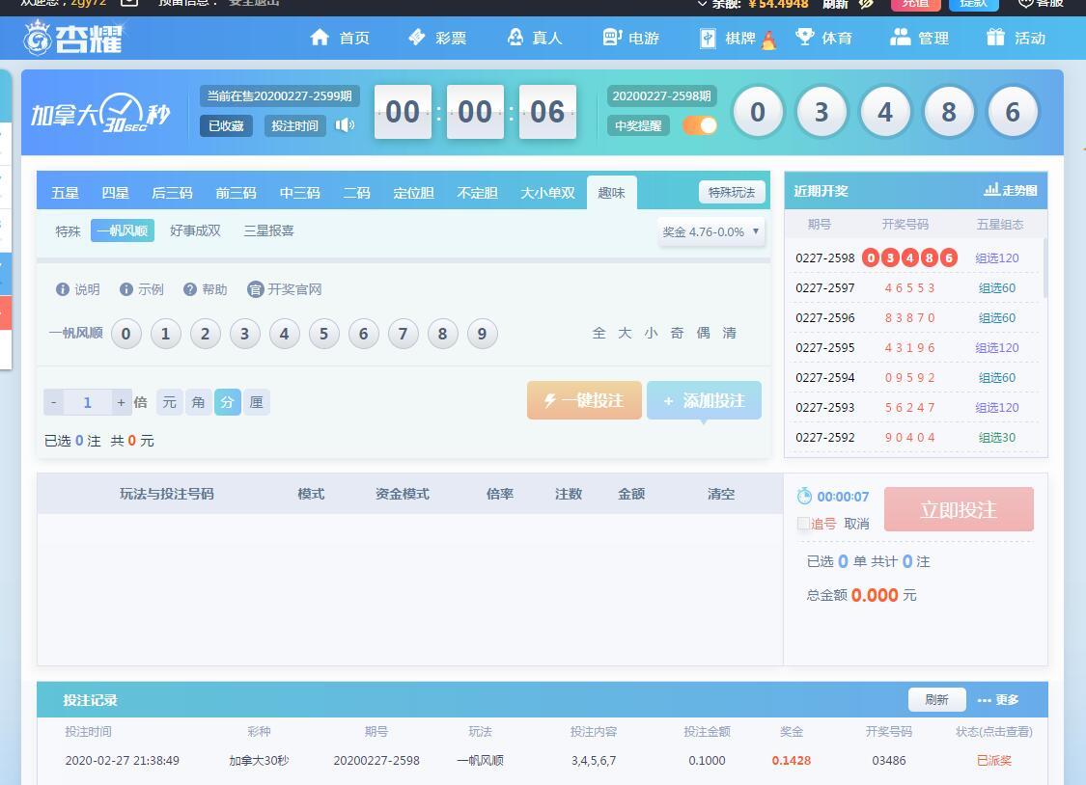This screenshot has width=1086, height=785.
Task: Select 趣味 tab
Action: [x=612, y=192]
